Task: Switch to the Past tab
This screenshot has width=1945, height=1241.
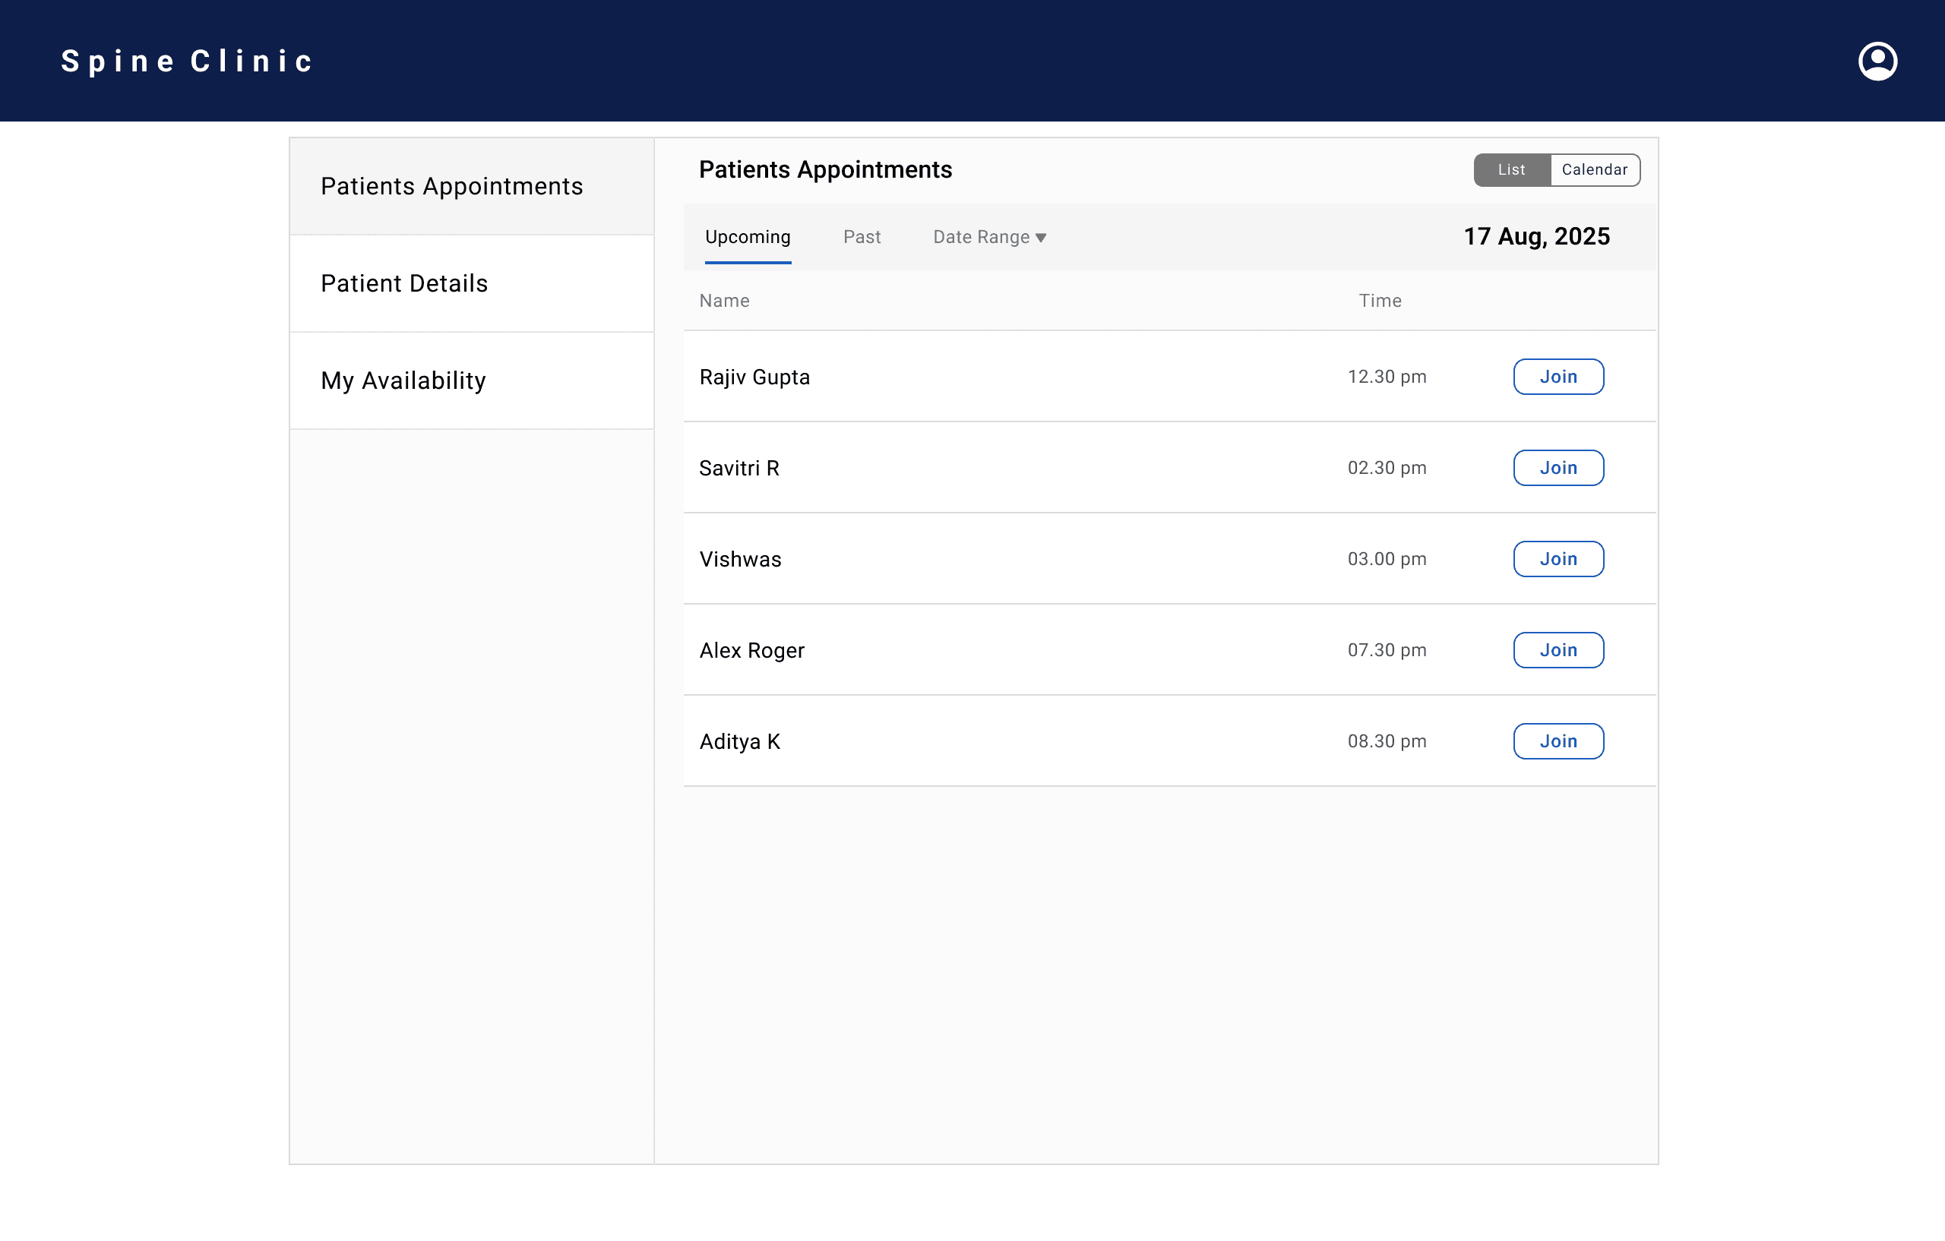Action: pyautogui.click(x=861, y=238)
